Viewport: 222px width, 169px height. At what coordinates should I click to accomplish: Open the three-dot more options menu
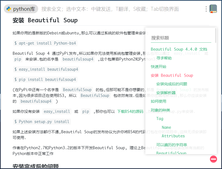coord(206,9)
